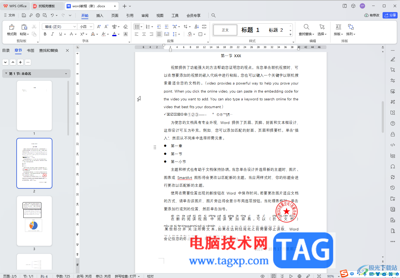Click the document vertical scrollbar

point(383,117)
